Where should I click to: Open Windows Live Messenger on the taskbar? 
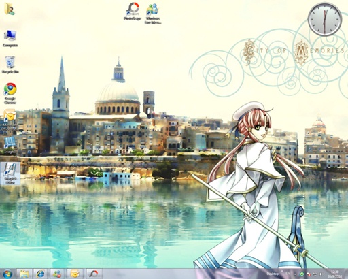(58, 274)
